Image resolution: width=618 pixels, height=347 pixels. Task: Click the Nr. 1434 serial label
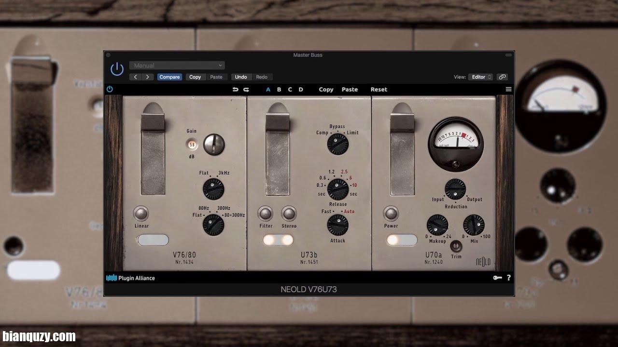[184, 262]
